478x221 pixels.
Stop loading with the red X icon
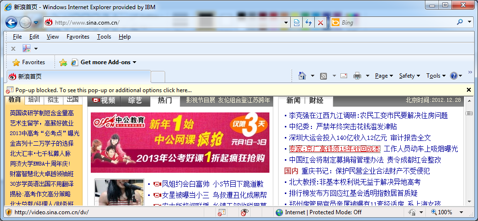pyautogui.click(x=321, y=23)
